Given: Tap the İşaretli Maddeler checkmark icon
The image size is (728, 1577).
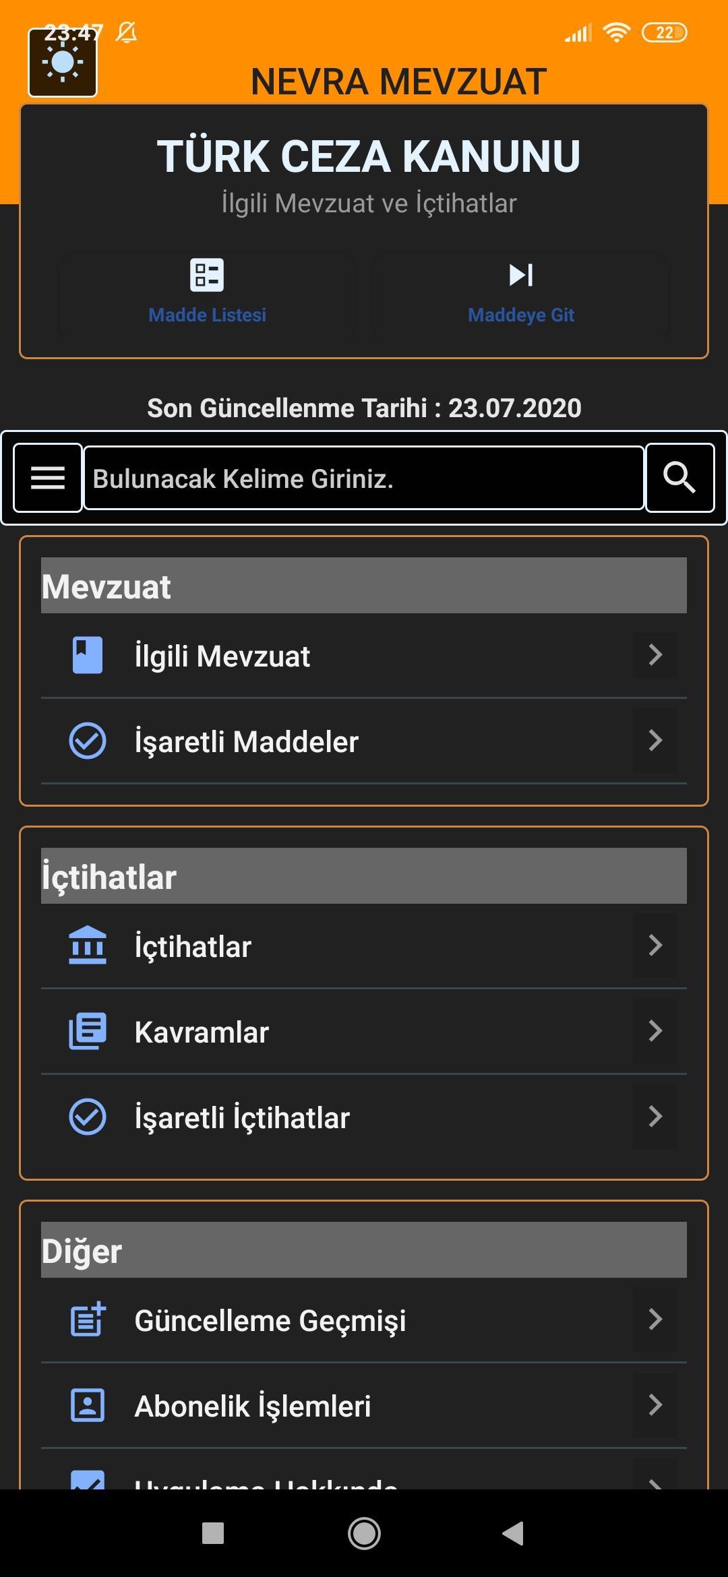Looking at the screenshot, I should point(88,741).
